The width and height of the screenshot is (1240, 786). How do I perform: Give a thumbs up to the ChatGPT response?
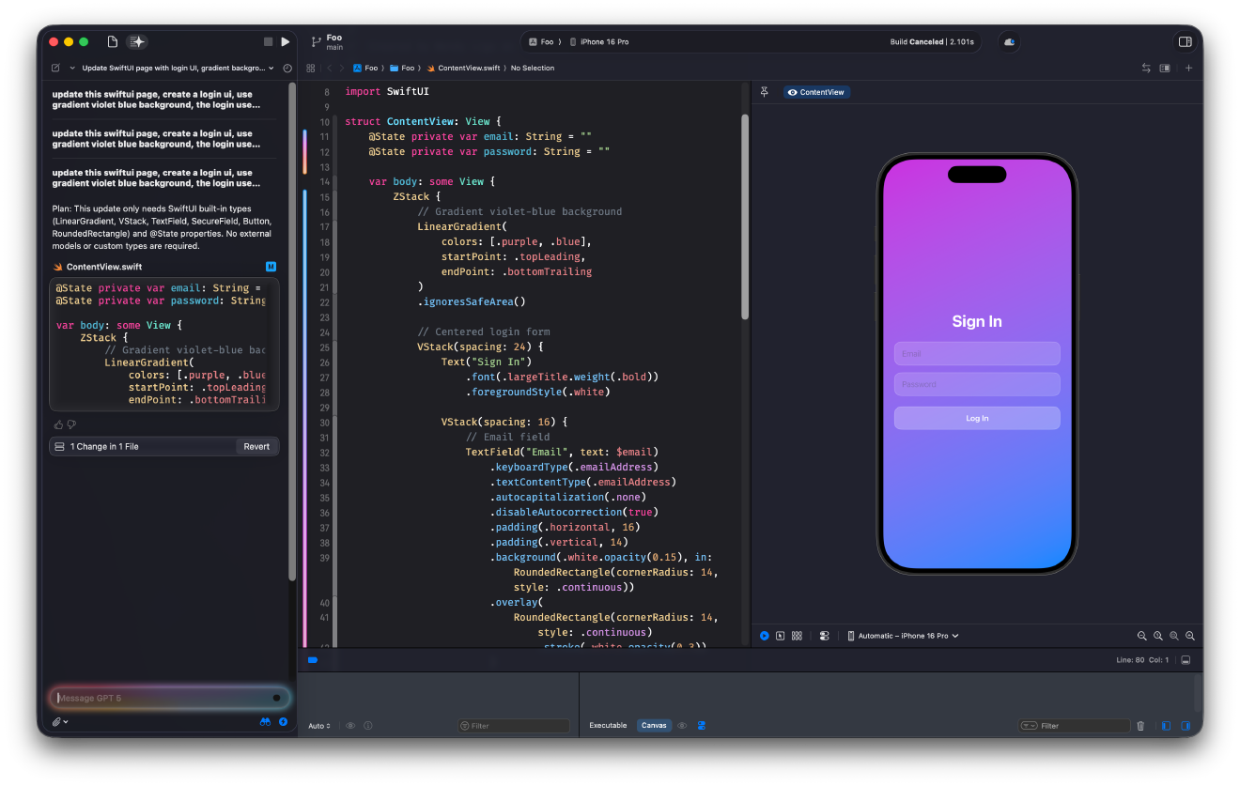click(x=57, y=424)
